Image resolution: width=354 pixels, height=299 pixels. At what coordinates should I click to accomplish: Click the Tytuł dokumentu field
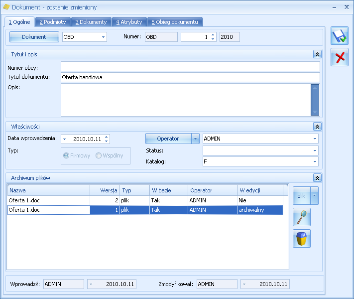[190, 77]
